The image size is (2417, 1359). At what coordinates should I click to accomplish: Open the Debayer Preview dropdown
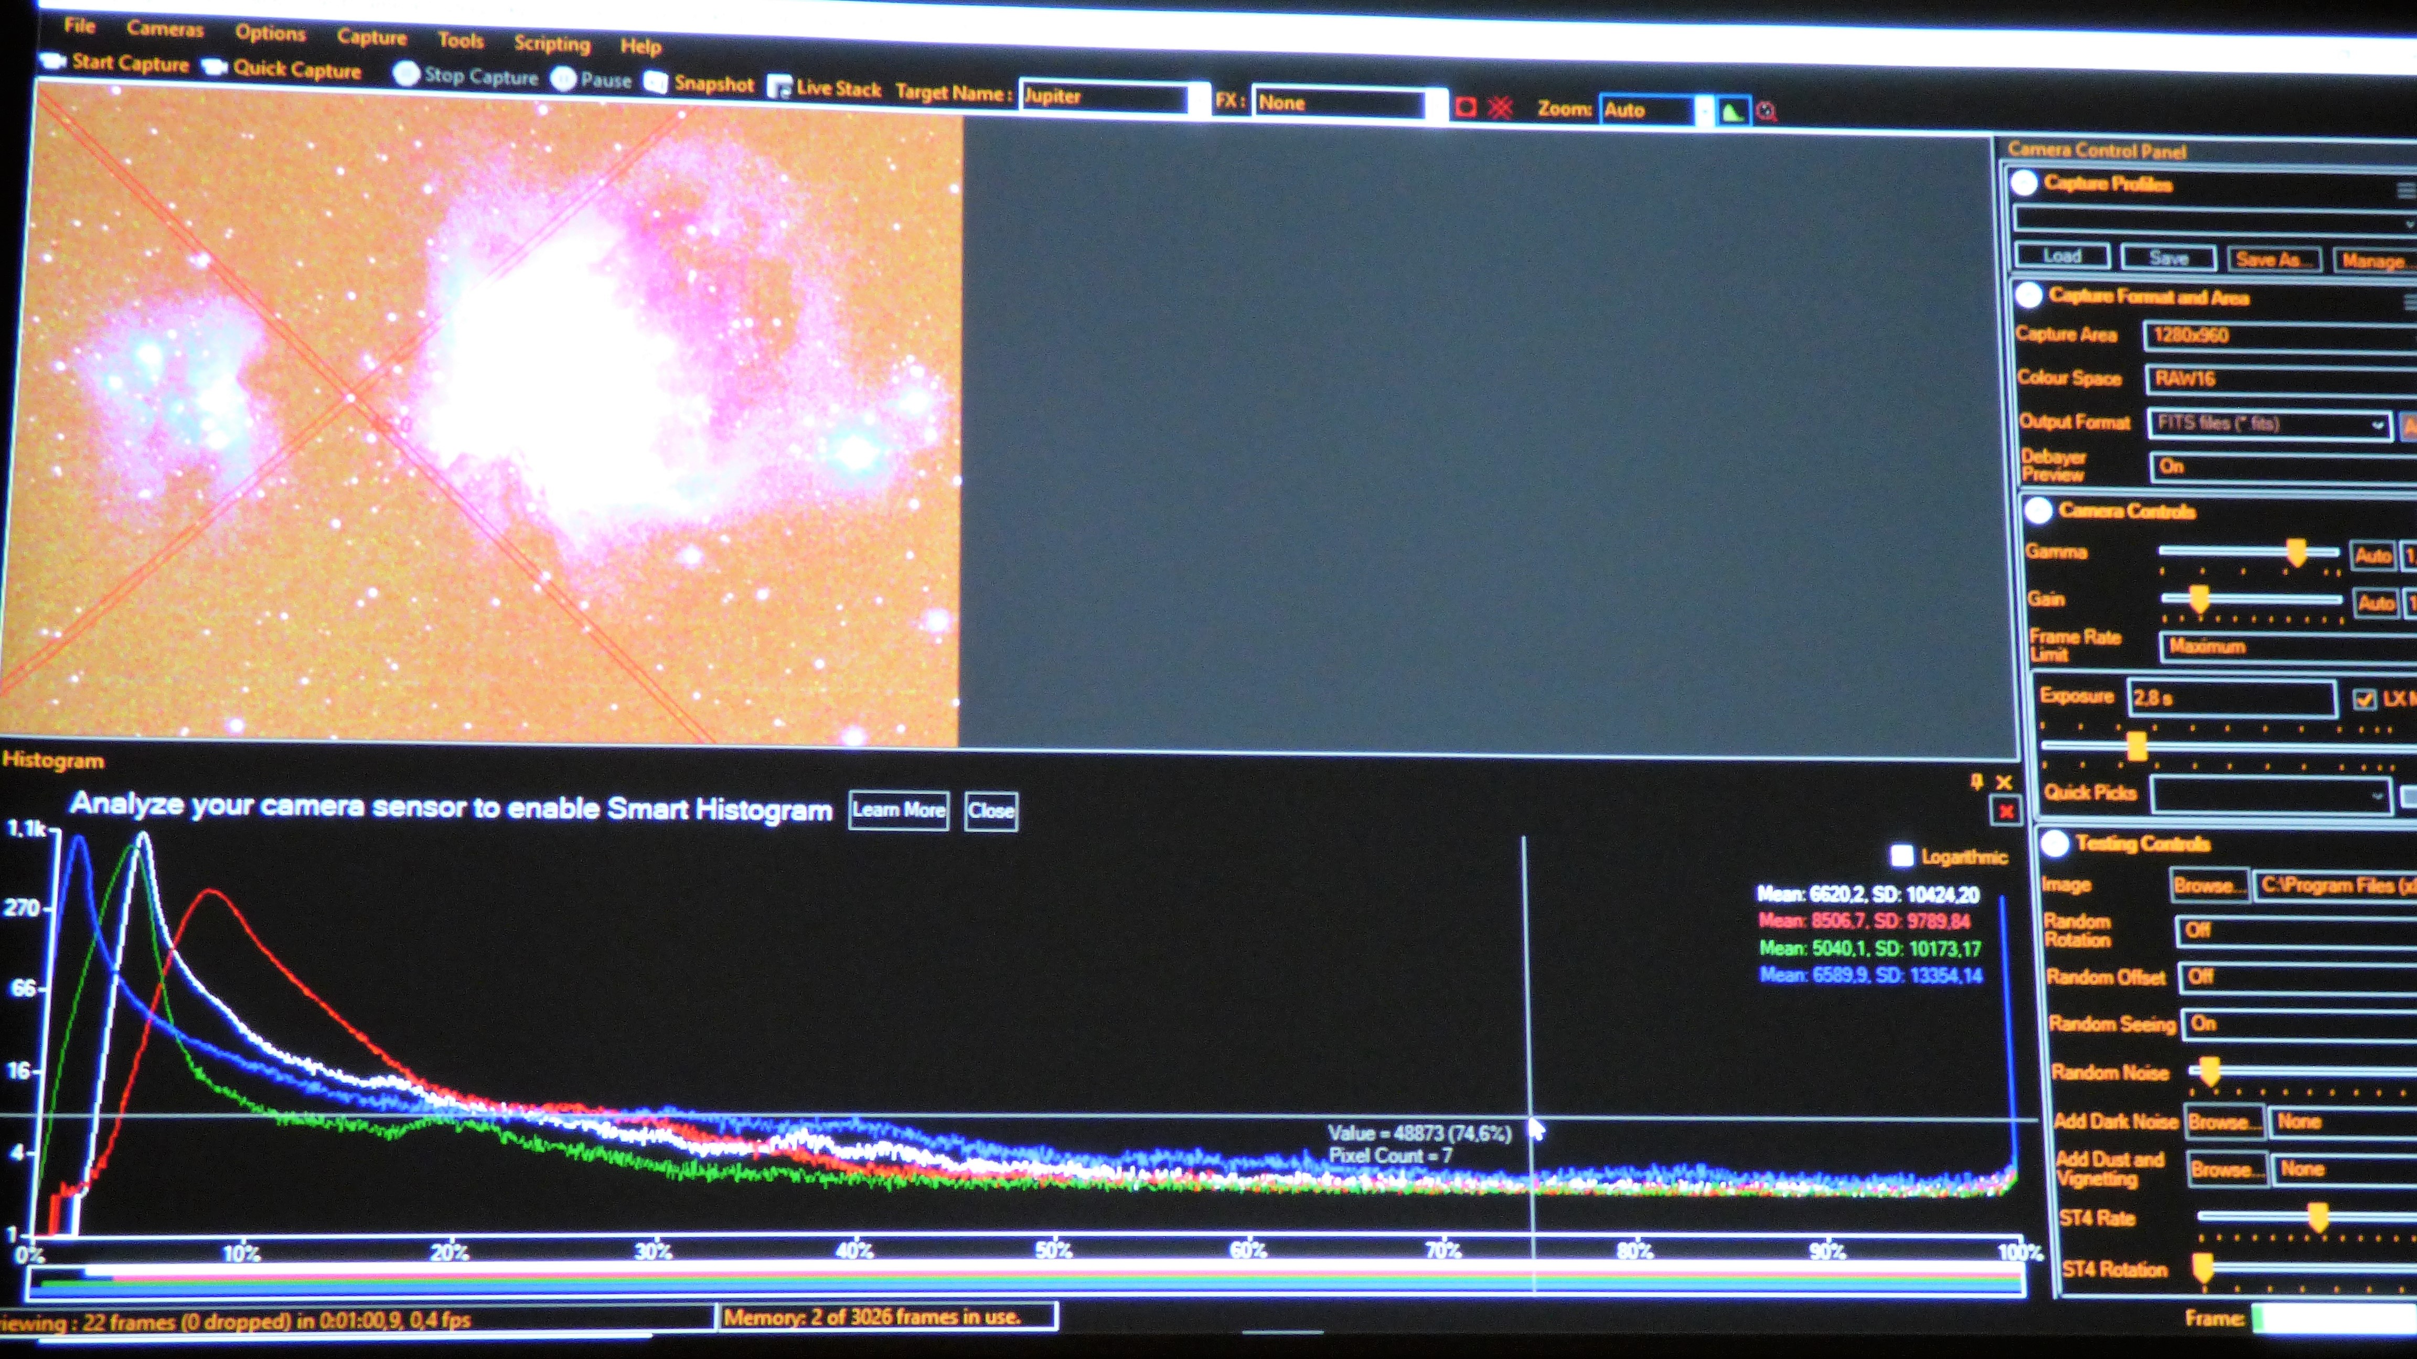click(2284, 467)
